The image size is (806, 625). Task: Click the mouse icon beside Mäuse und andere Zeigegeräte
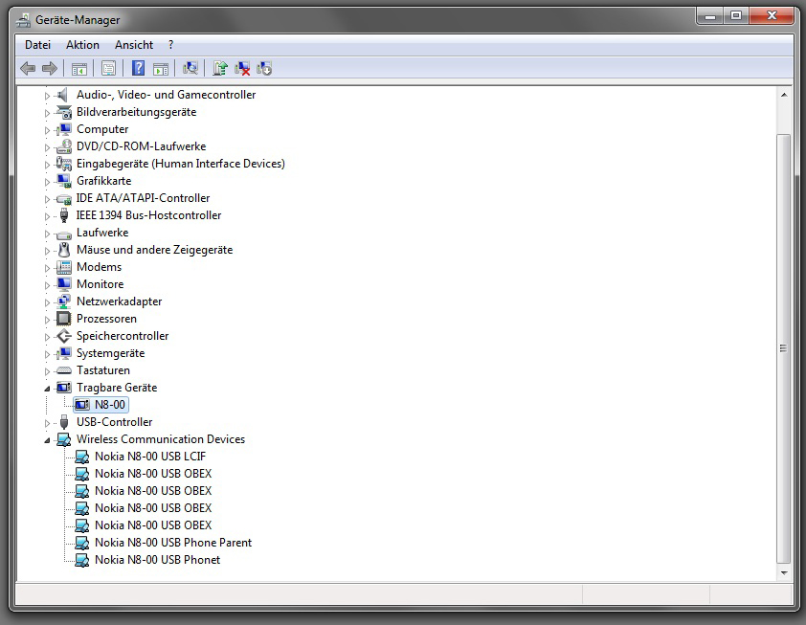pyautogui.click(x=64, y=250)
